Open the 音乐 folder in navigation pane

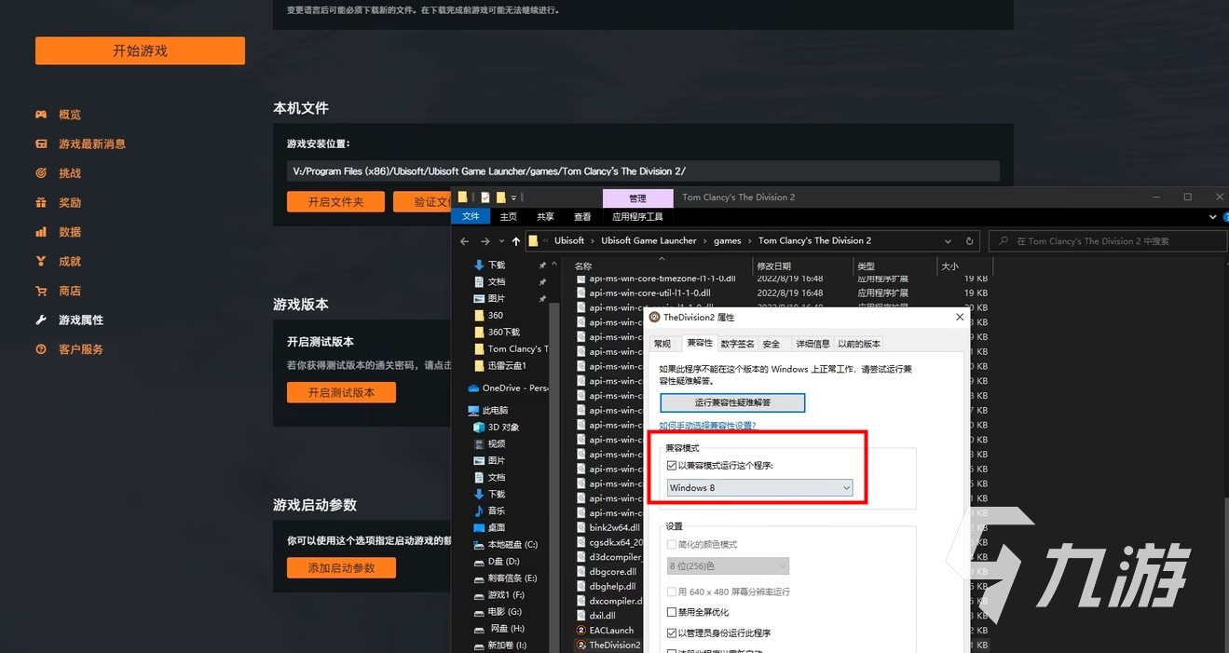[x=497, y=511]
